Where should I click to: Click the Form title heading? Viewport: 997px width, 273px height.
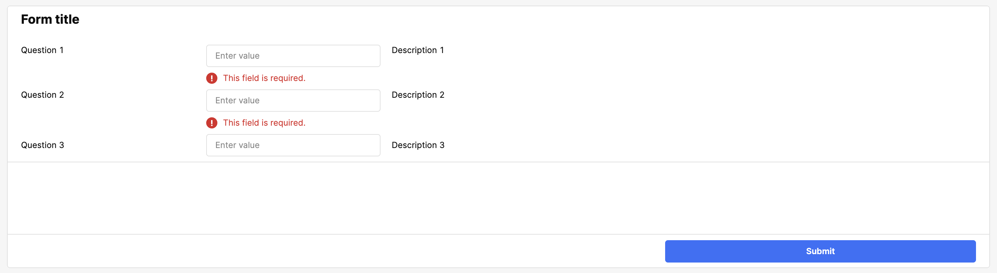(50, 19)
